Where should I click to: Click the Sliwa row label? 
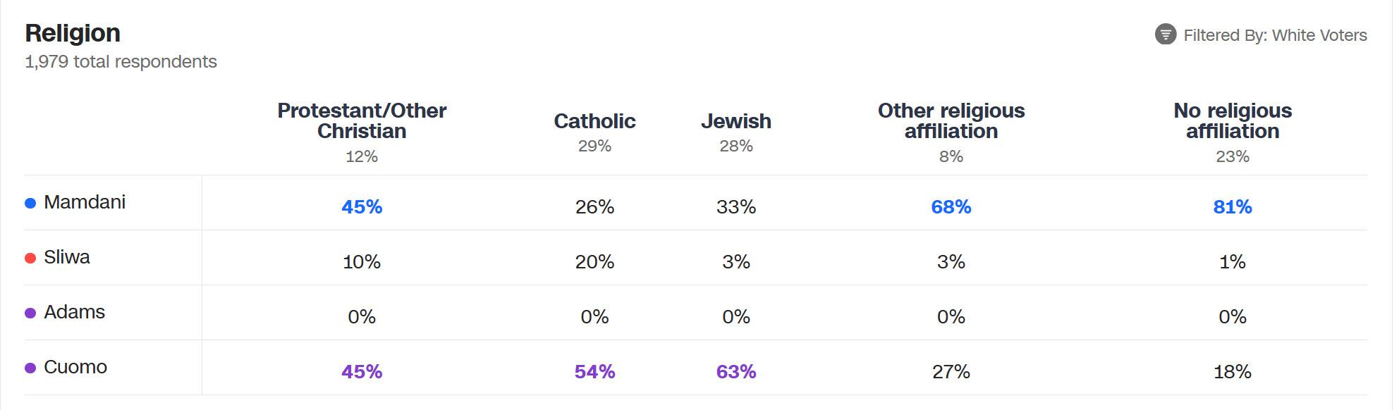67,257
